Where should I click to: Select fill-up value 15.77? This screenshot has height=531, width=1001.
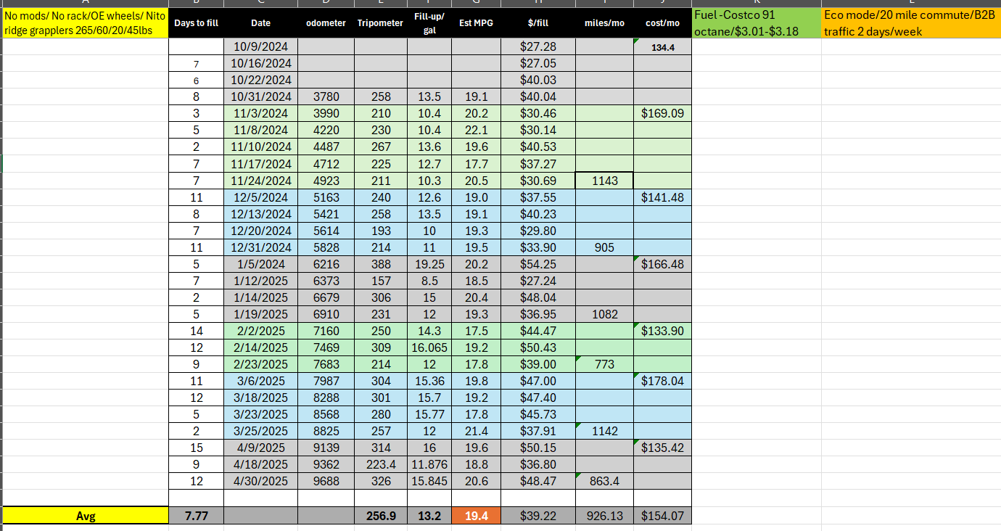point(429,414)
